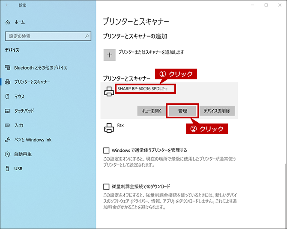This screenshot has height=229, width=287.
Task: Click the touchpad icon in the sidebar
Action: pos(7,111)
